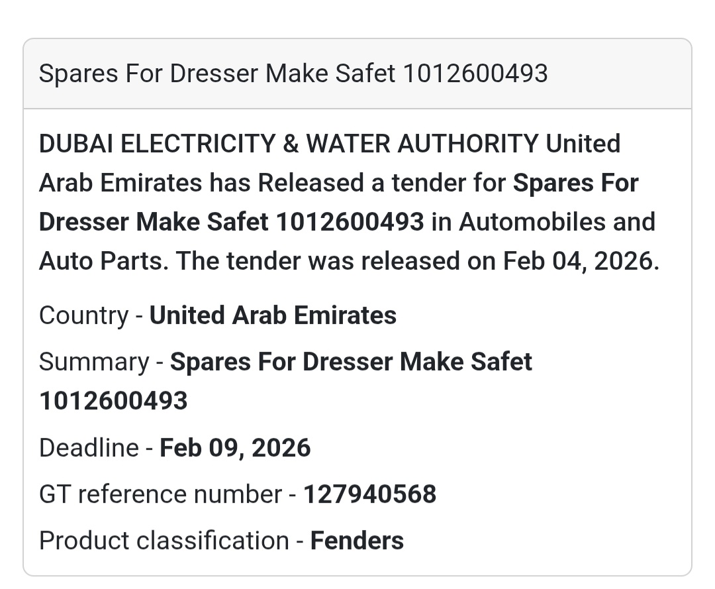Click the number "1012600493" below Summary
The height and width of the screenshot is (589, 715).
[x=113, y=401]
